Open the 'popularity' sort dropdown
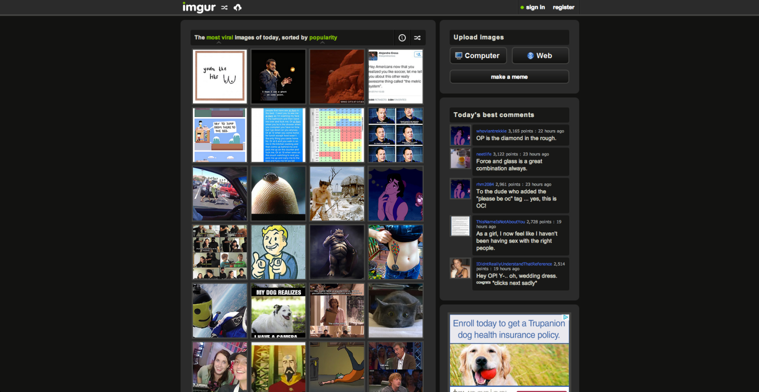This screenshot has height=392, width=759. pyautogui.click(x=323, y=37)
